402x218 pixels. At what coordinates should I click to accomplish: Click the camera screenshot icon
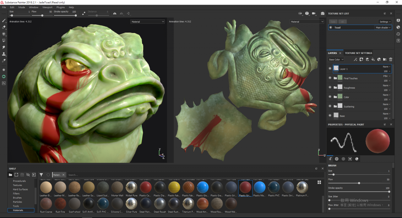click(323, 13)
